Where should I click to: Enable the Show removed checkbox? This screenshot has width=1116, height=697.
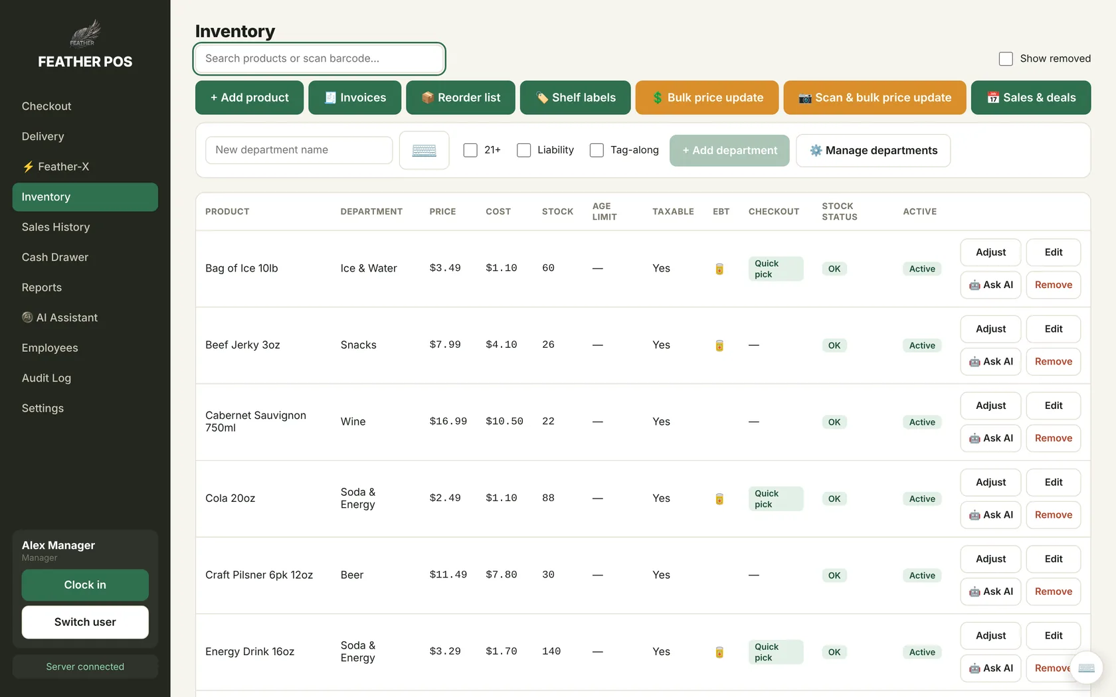coord(1006,58)
